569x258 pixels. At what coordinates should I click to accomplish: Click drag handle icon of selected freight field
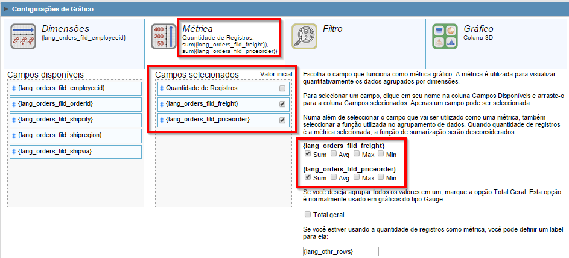[162, 104]
